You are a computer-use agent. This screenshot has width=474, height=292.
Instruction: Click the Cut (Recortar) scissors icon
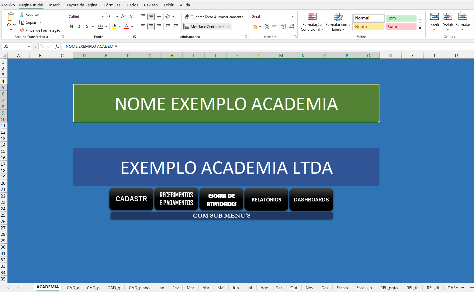22,15
